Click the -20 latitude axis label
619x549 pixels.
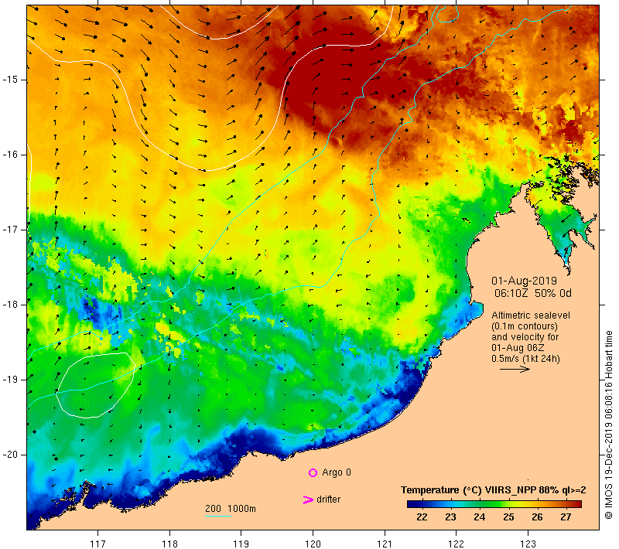click(x=10, y=455)
